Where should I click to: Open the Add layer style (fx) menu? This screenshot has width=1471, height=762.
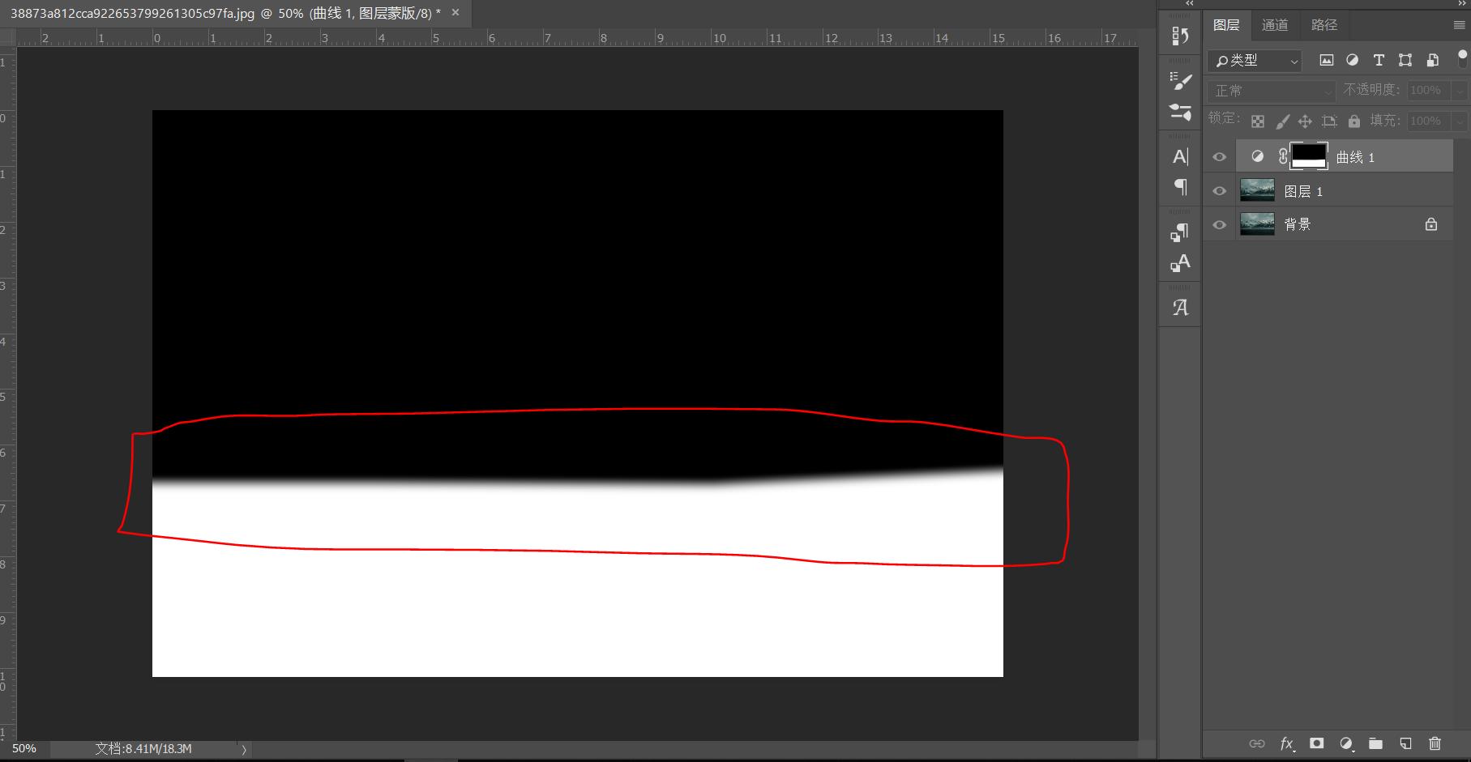pyautogui.click(x=1286, y=743)
